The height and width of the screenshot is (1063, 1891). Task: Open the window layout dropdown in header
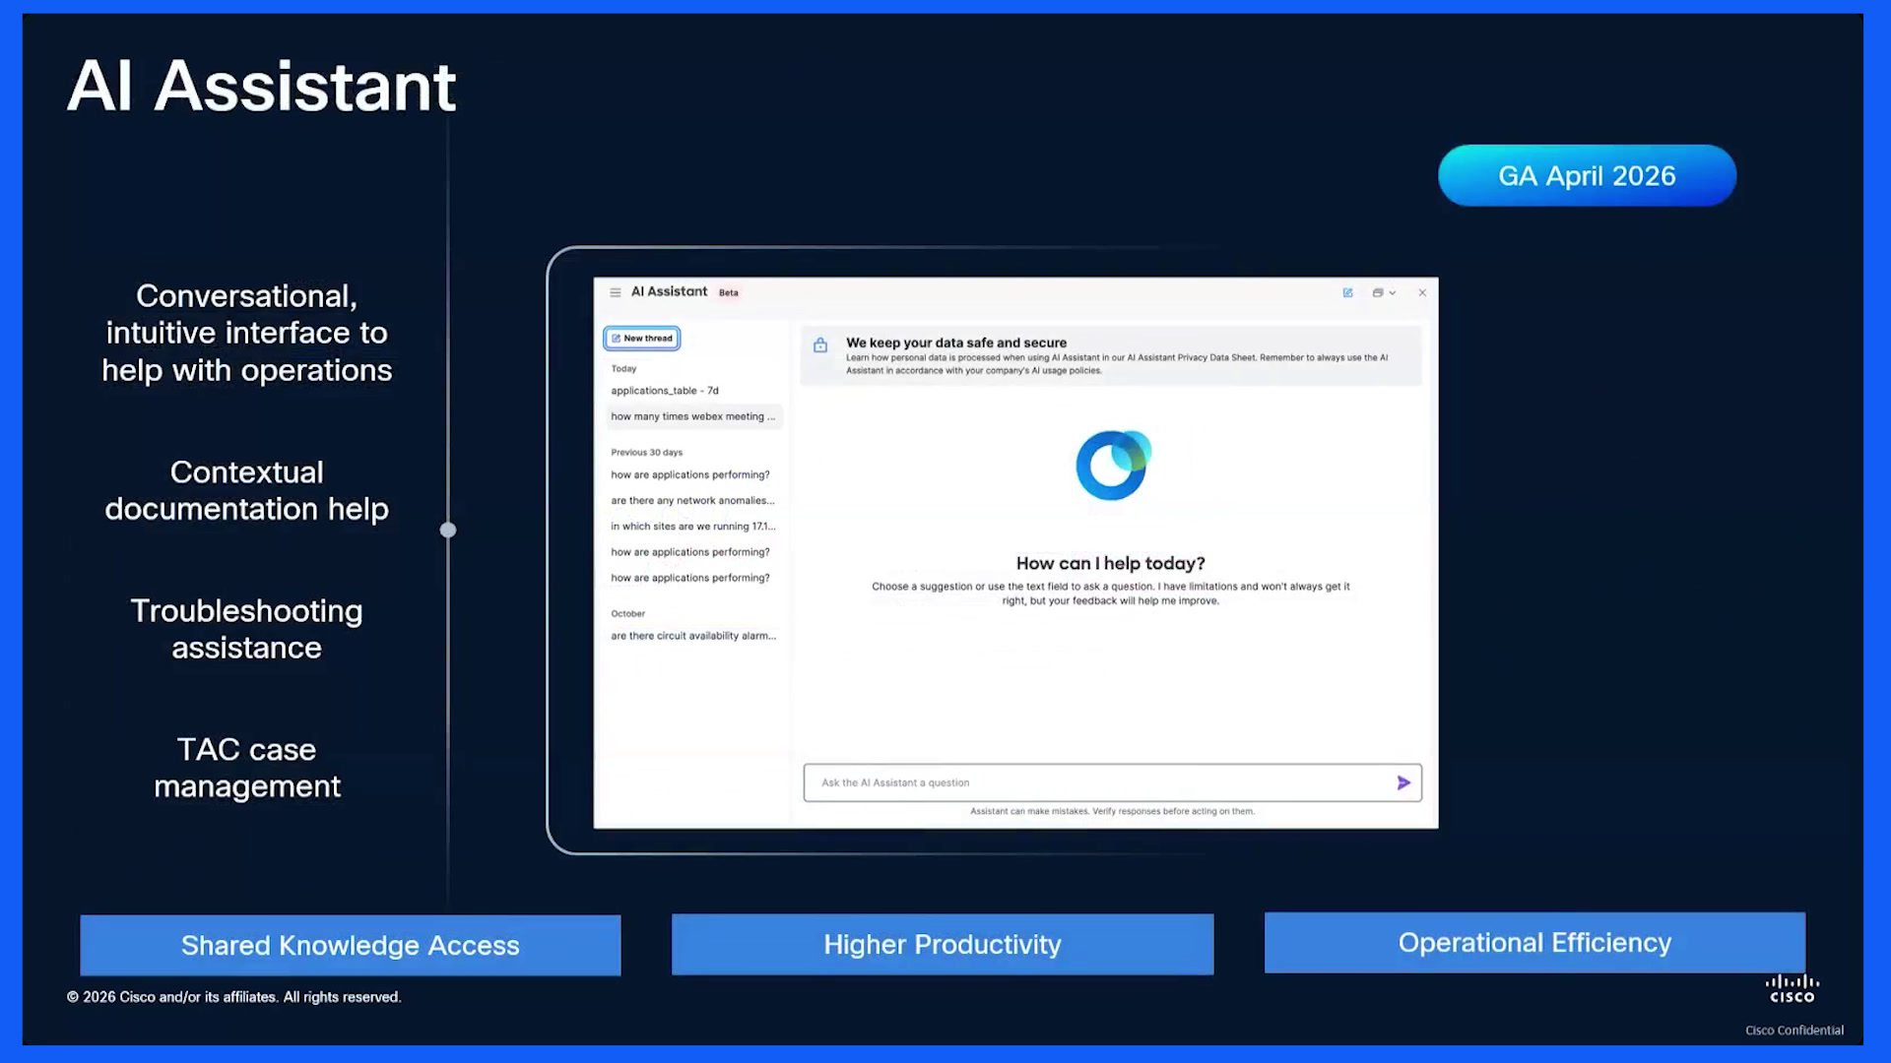pos(1384,292)
